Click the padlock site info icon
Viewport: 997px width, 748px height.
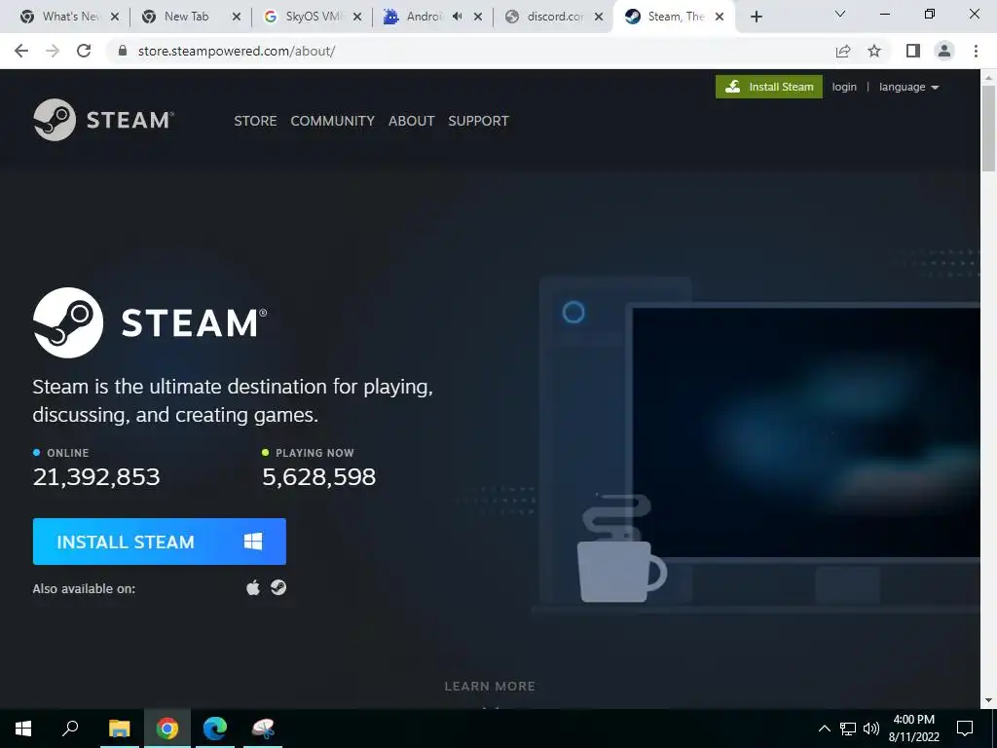click(123, 51)
